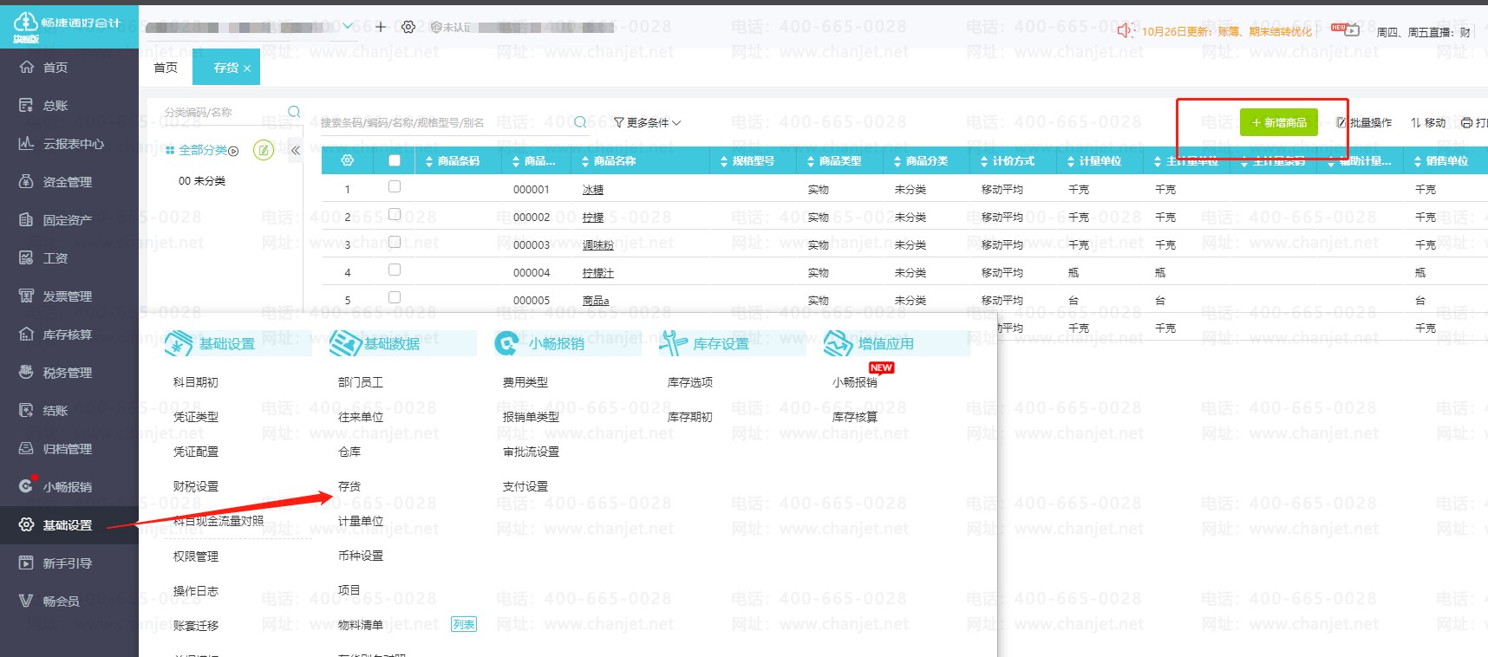
Task: Click the announcement speaker icon
Action: coord(1125,31)
